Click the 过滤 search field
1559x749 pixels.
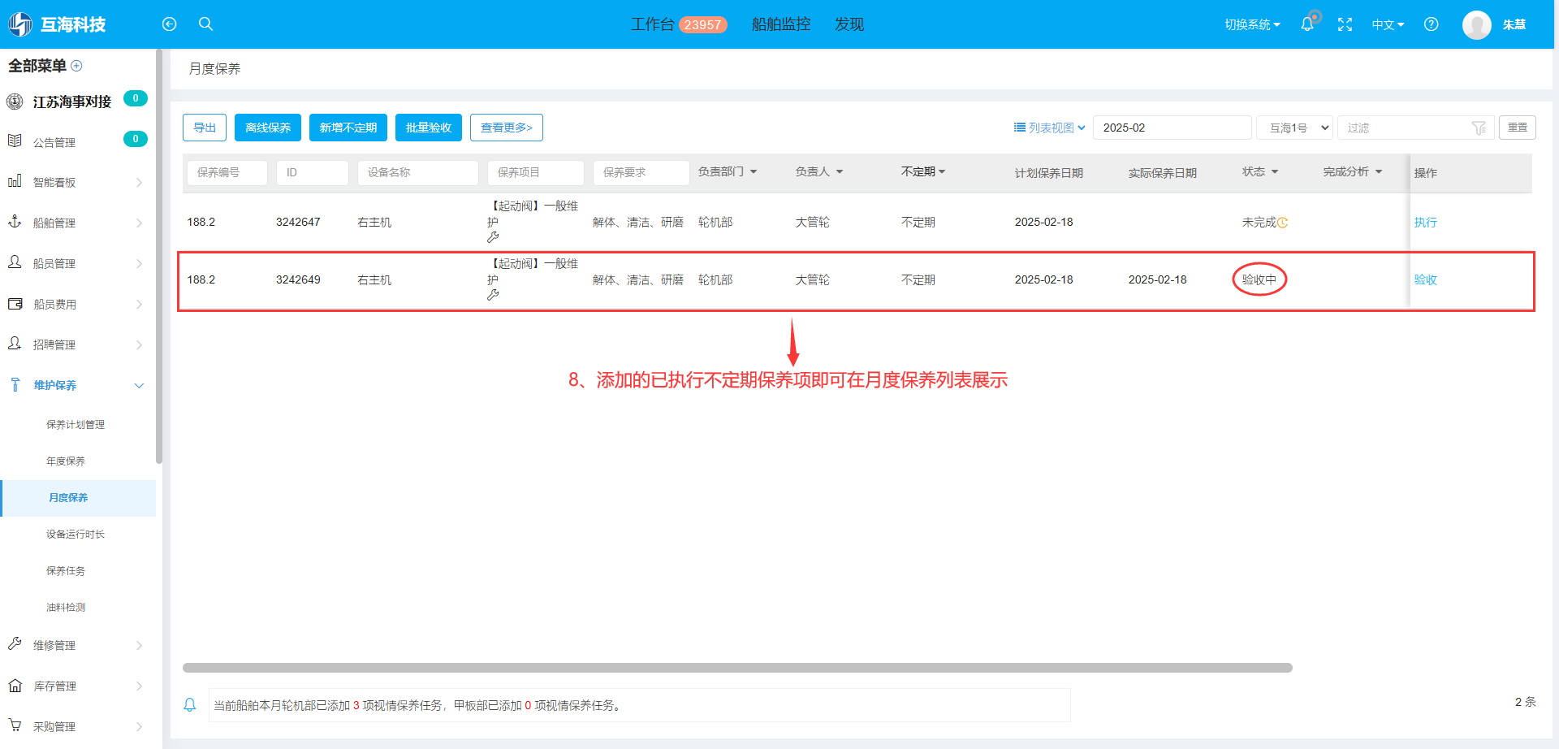(x=1415, y=128)
